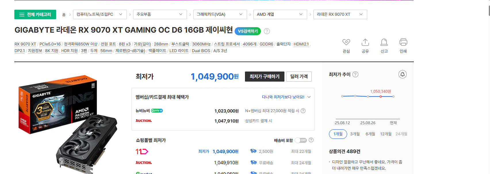Click the 홈 breadcrumb link
This screenshot has height=174, width=490.
[64, 15]
